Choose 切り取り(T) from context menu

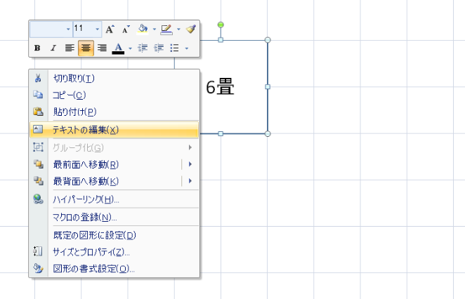pos(114,78)
